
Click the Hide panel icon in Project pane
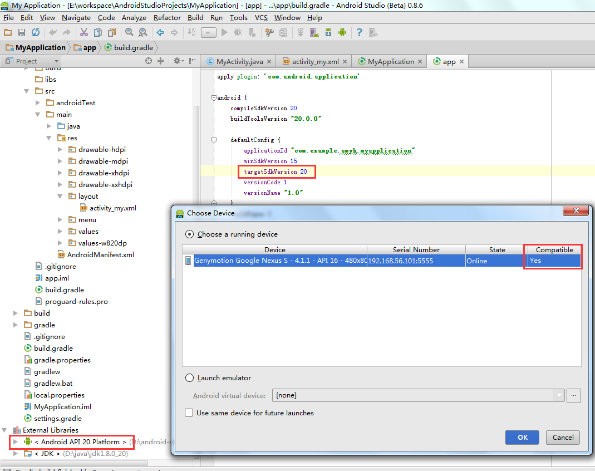[193, 61]
